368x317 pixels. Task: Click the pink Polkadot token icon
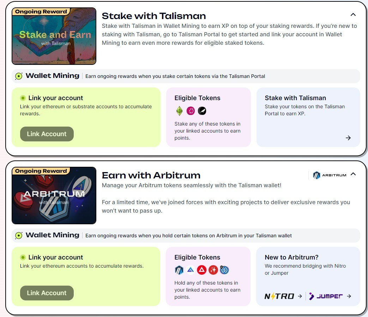point(191,111)
